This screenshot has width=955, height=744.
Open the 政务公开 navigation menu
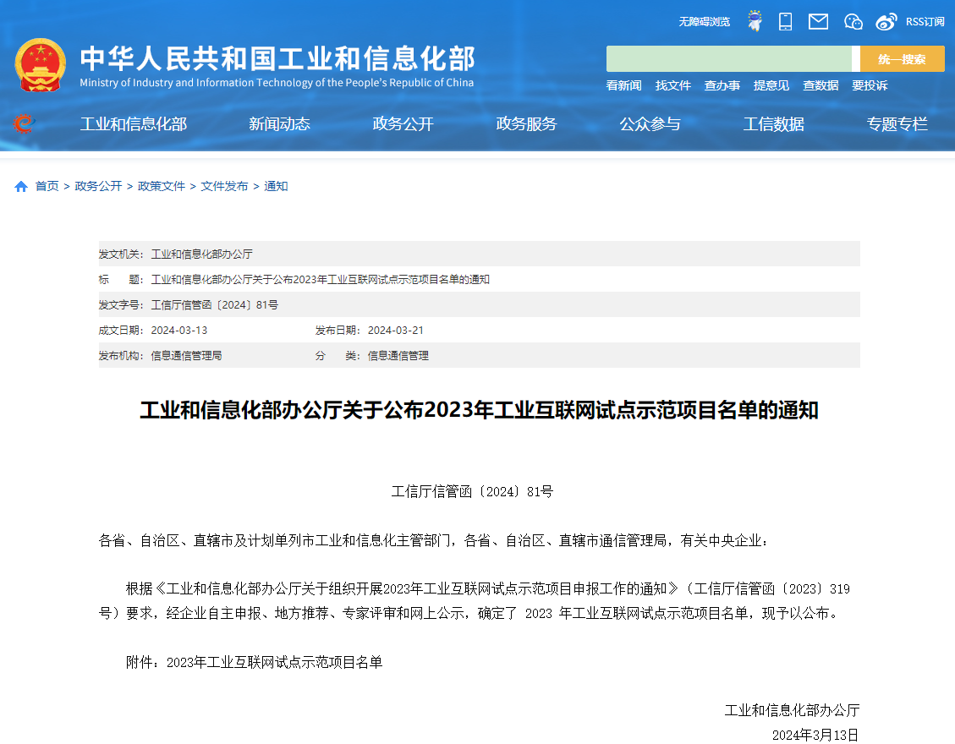coord(403,124)
